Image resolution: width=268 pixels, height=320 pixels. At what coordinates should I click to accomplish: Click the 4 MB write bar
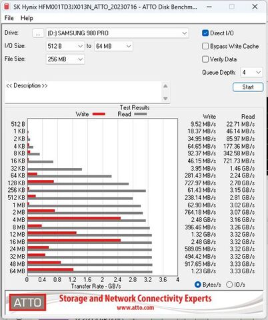(74, 218)
